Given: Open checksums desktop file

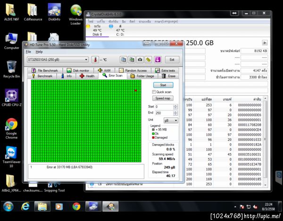Looking at the screenshot, I should pyautogui.click(x=33, y=188).
